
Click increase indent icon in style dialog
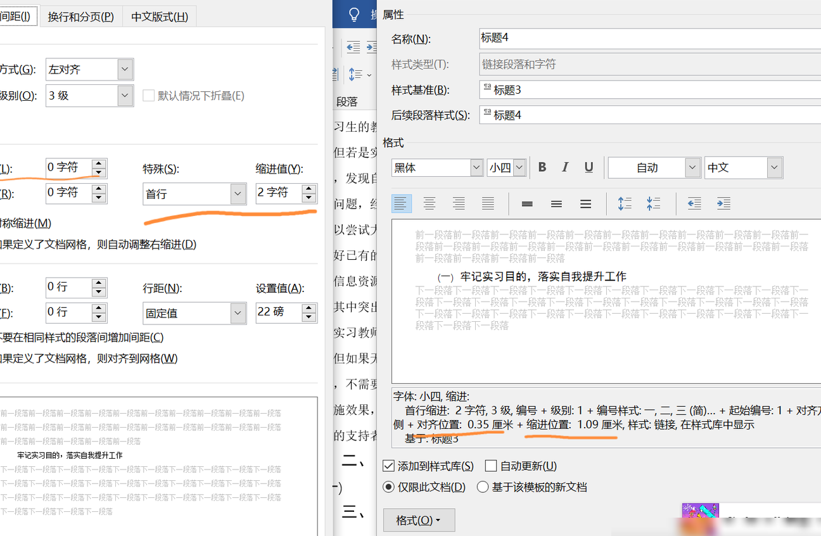pyautogui.click(x=723, y=203)
